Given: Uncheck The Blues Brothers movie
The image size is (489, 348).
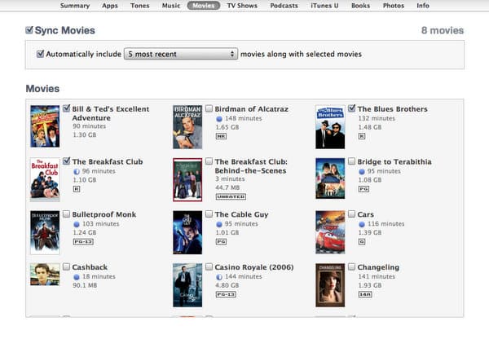Looking at the screenshot, I should tap(351, 108).
